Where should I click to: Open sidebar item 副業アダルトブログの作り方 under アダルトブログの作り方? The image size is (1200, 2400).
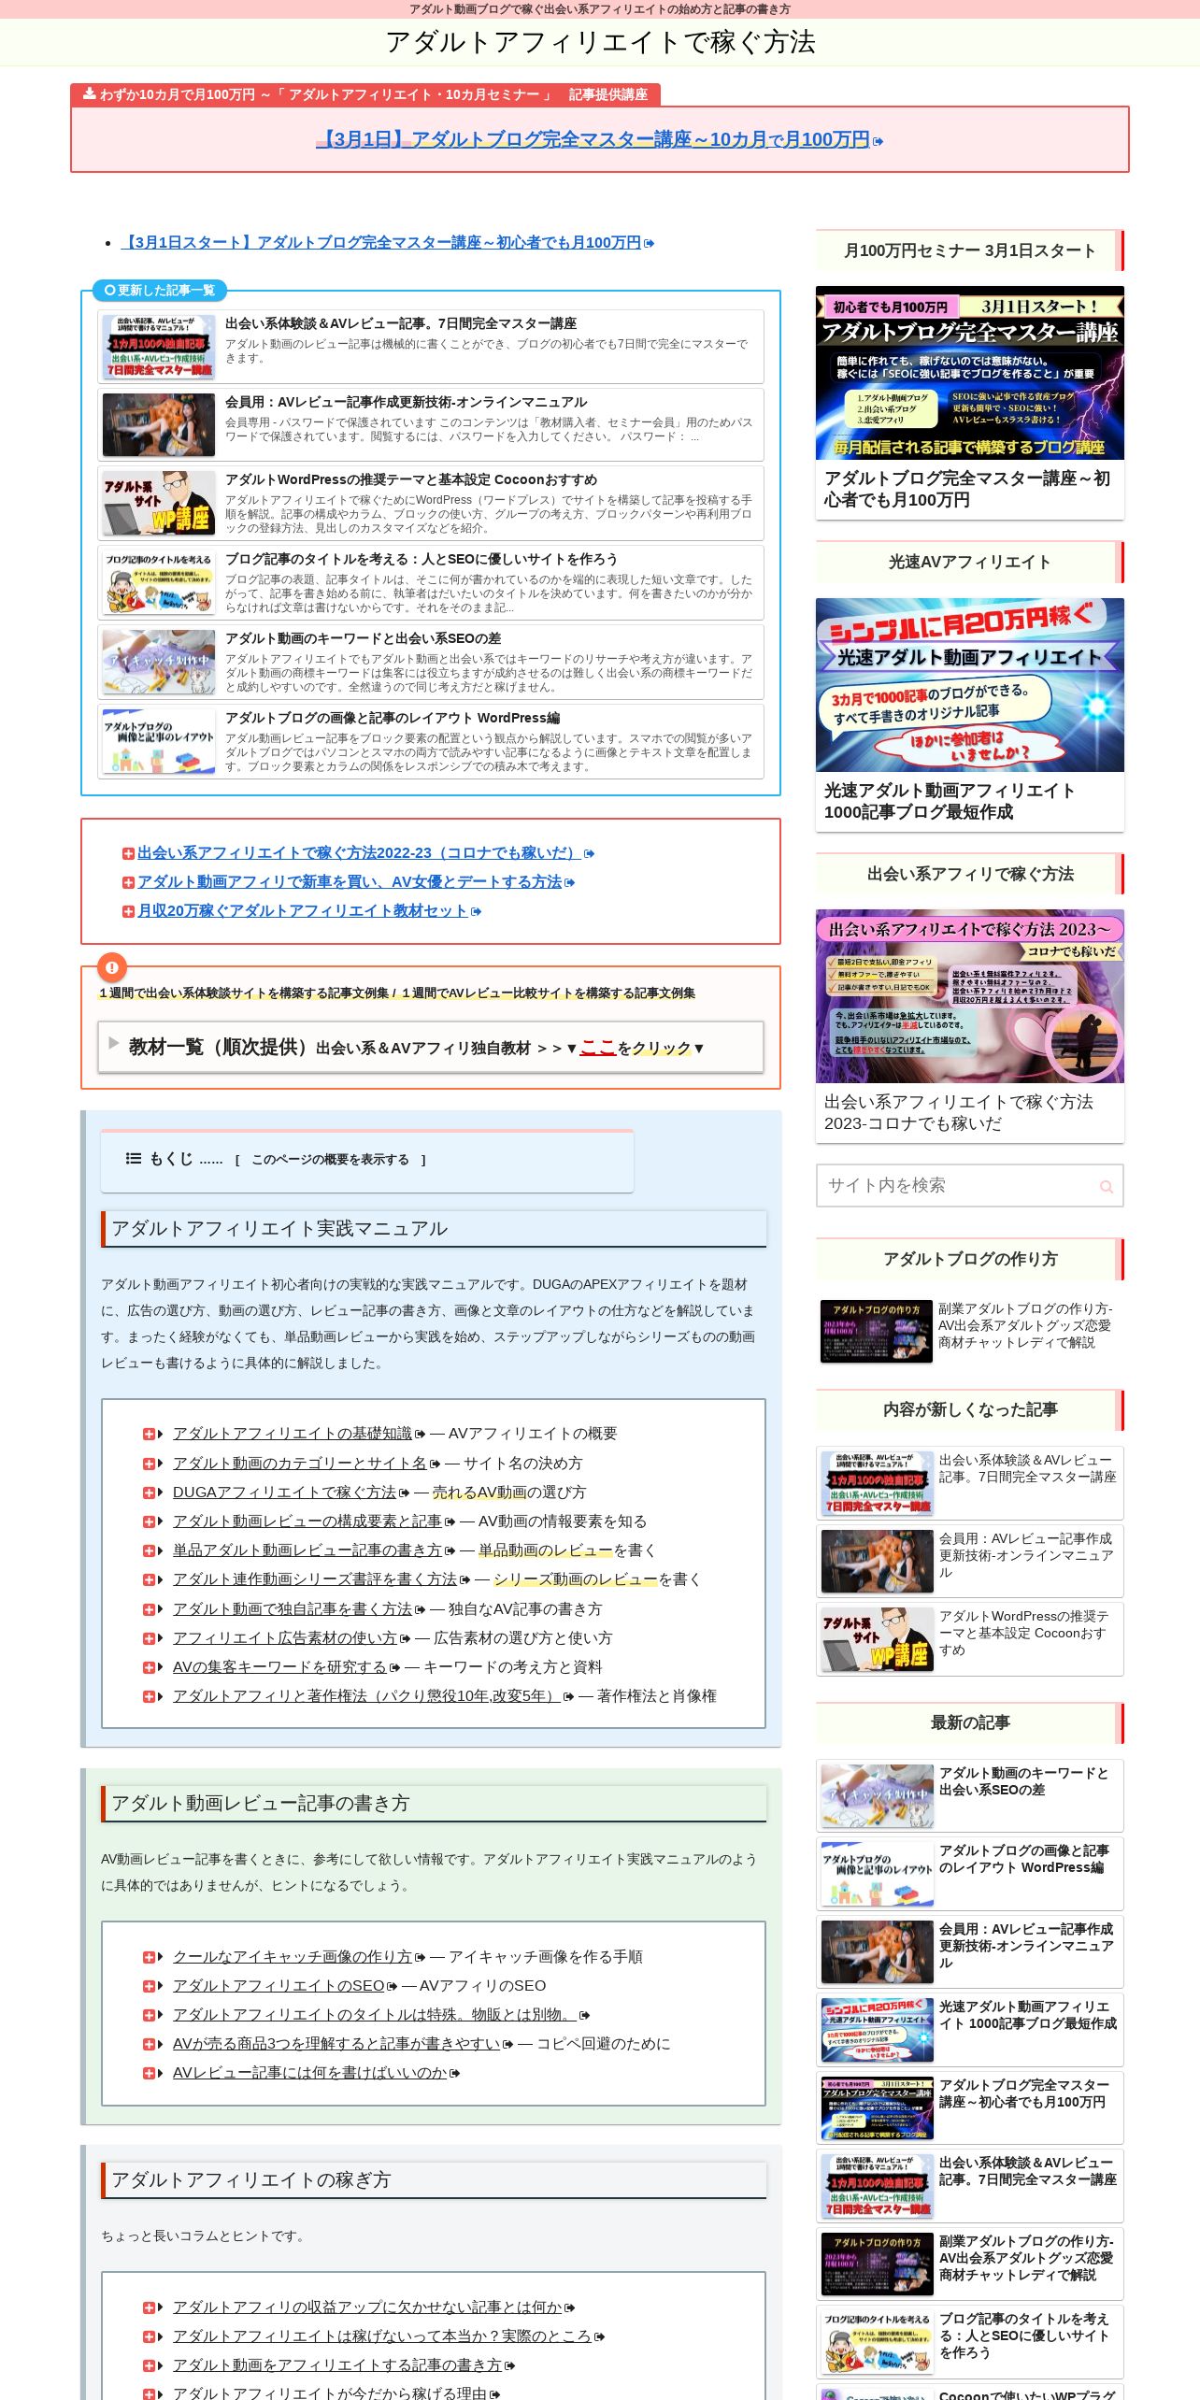coord(969,1331)
